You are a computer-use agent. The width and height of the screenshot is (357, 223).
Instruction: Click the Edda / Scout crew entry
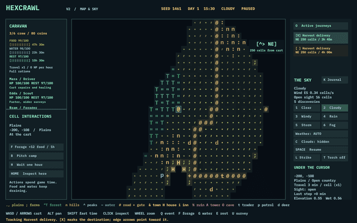[x=31, y=98]
